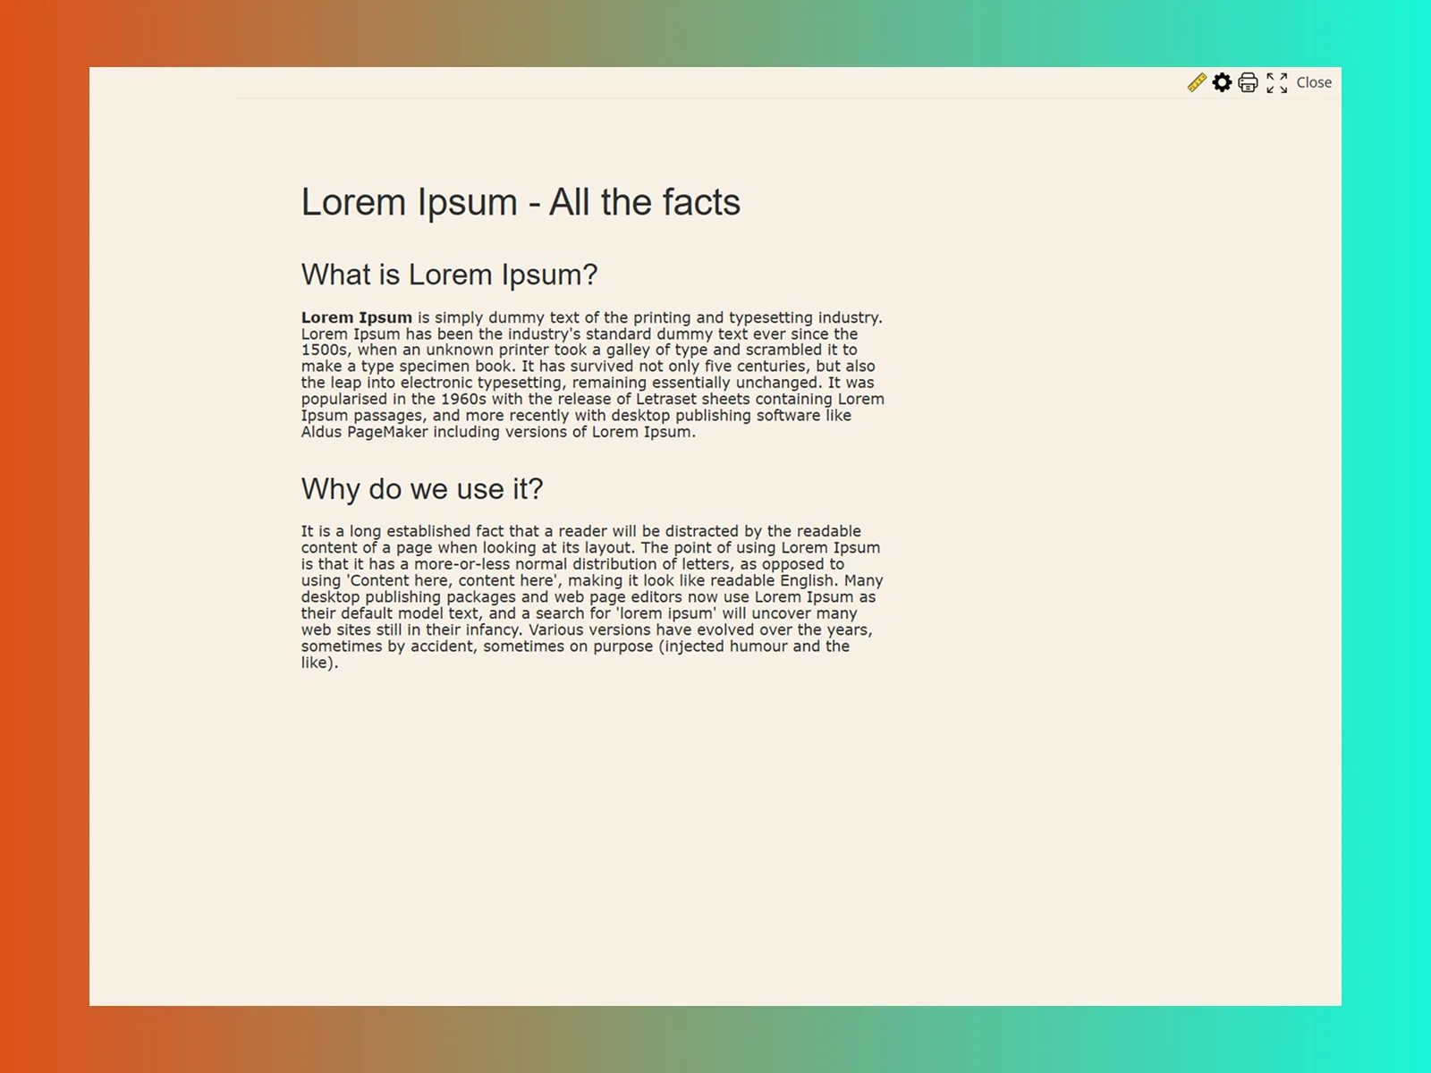The height and width of the screenshot is (1073, 1431).
Task: Enter fullscreen mode with expand arrows icon
Action: point(1276,83)
